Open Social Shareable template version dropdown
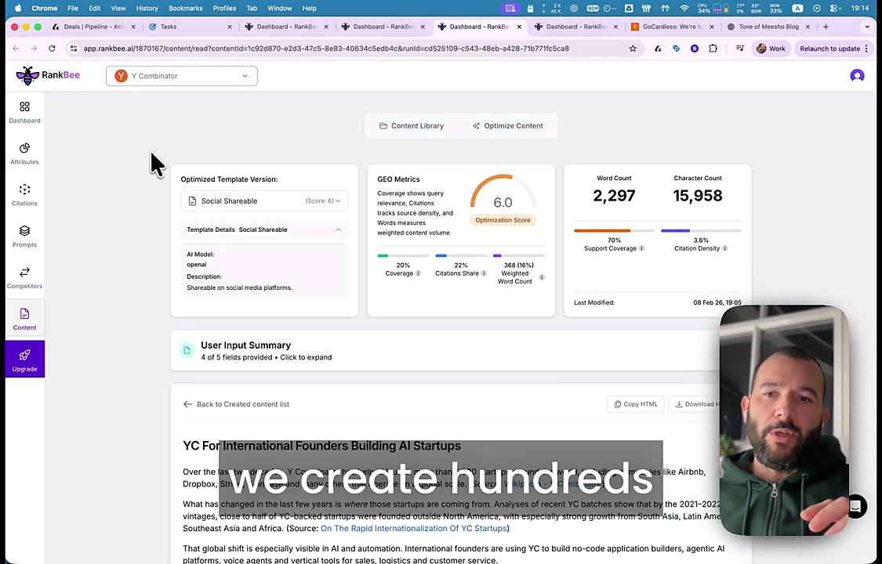882x564 pixels. coord(264,201)
